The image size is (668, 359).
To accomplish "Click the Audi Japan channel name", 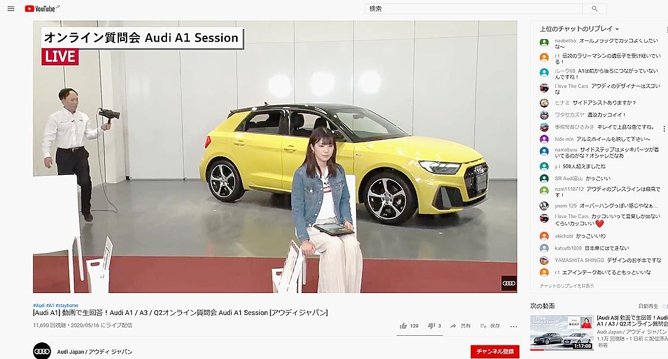I will (94, 352).
